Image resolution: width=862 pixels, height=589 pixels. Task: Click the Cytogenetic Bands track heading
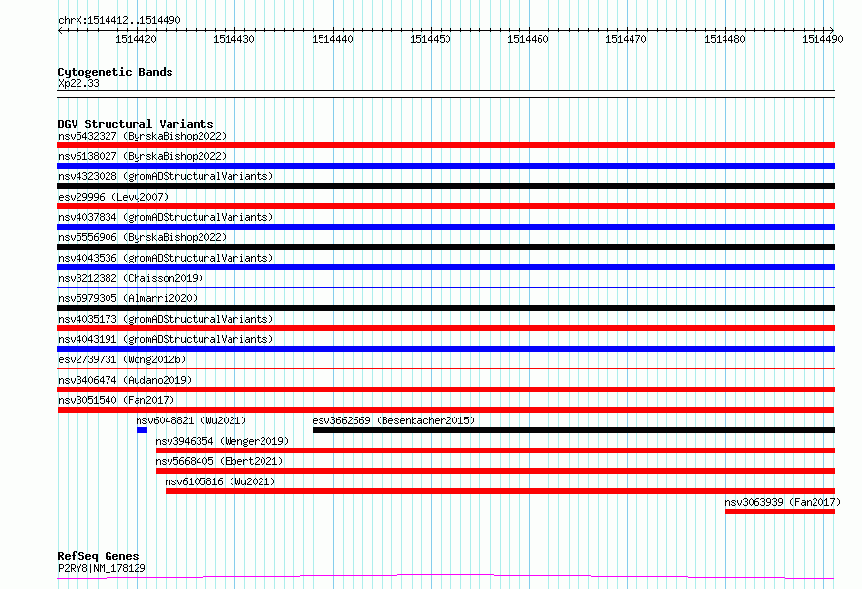coord(115,72)
